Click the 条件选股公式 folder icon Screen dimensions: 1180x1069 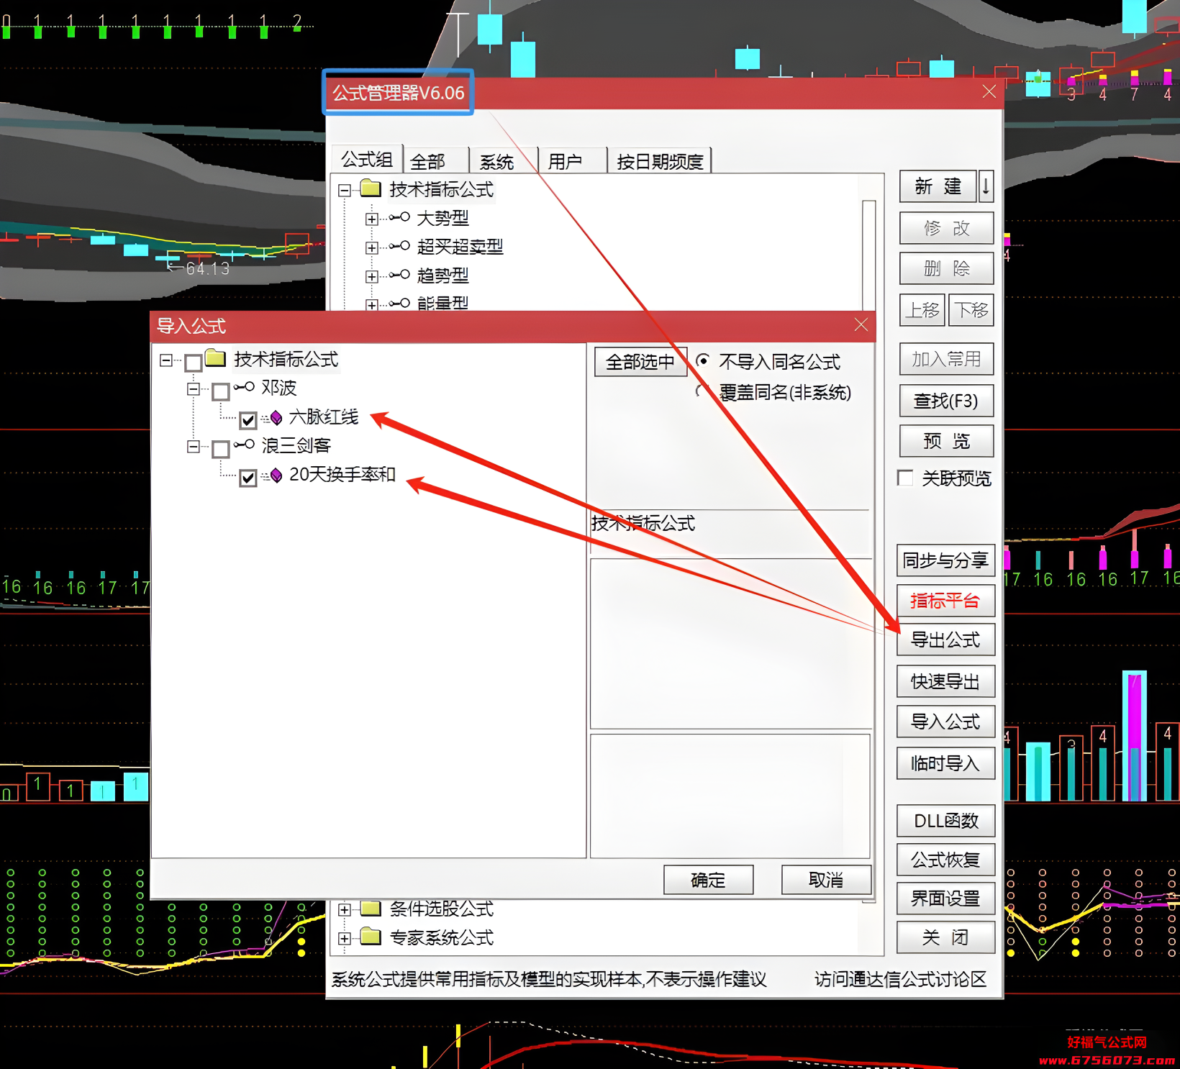371,909
